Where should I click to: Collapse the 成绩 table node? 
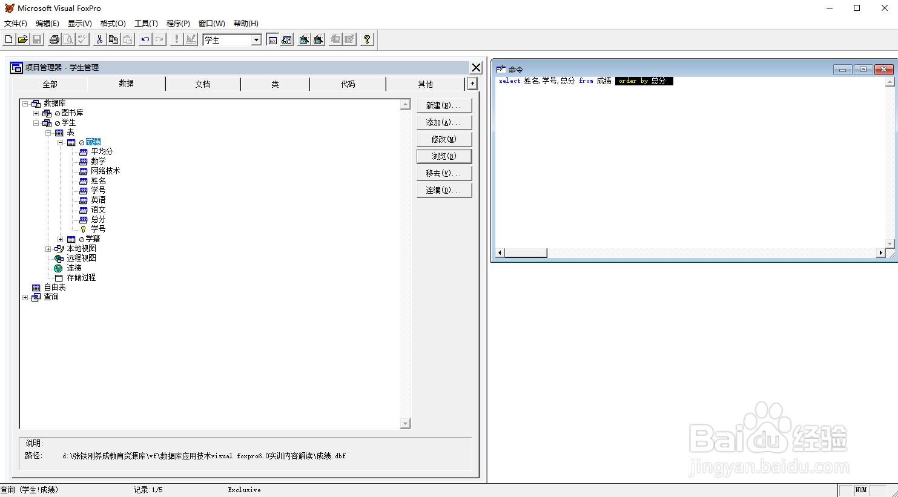click(61, 142)
